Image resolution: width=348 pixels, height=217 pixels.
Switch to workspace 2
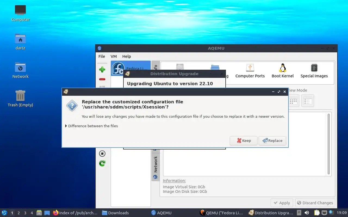(18, 213)
